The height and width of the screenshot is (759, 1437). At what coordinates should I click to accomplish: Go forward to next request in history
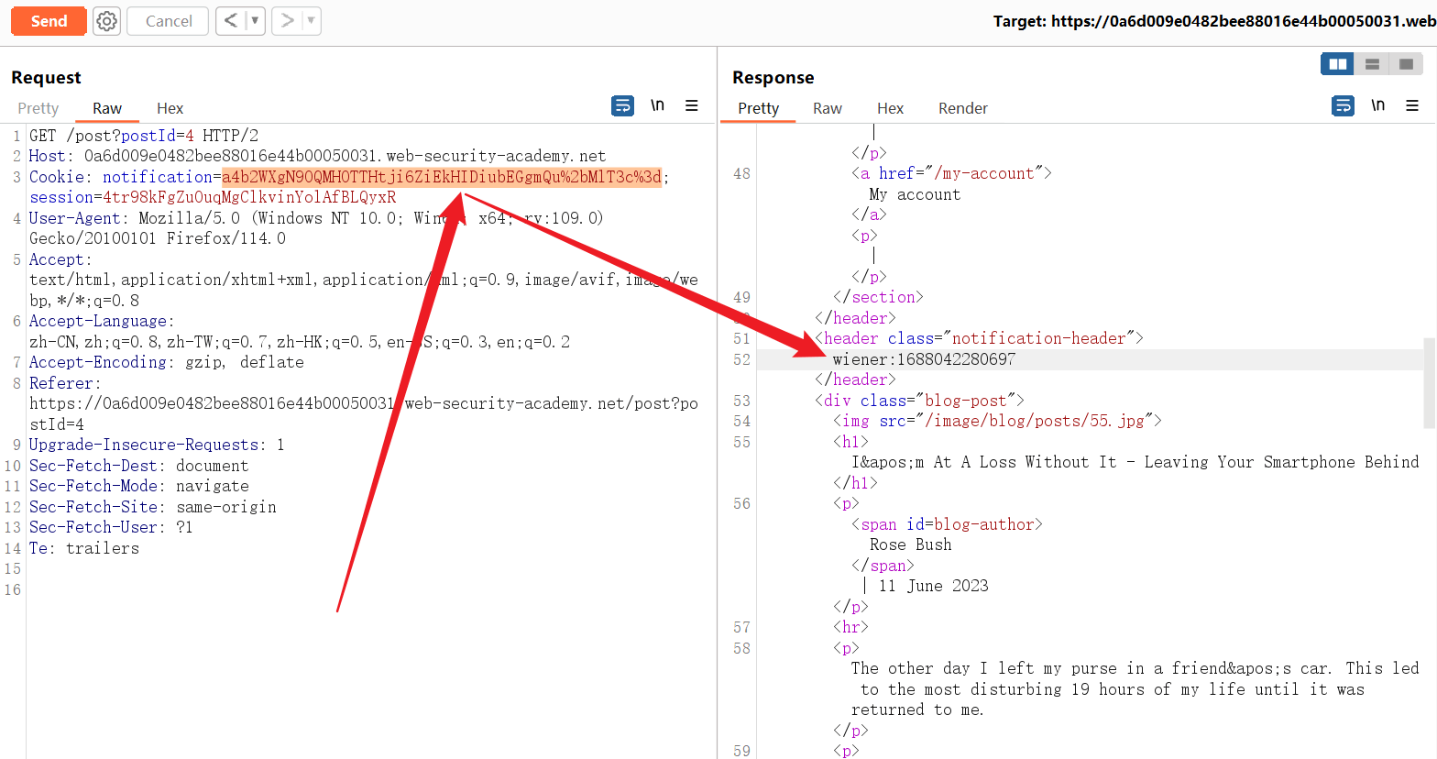(288, 21)
